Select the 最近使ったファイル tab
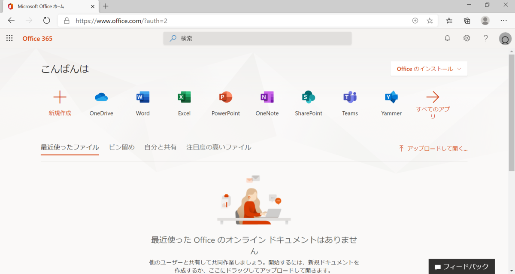Viewport: 515px width, 274px height. click(x=70, y=147)
